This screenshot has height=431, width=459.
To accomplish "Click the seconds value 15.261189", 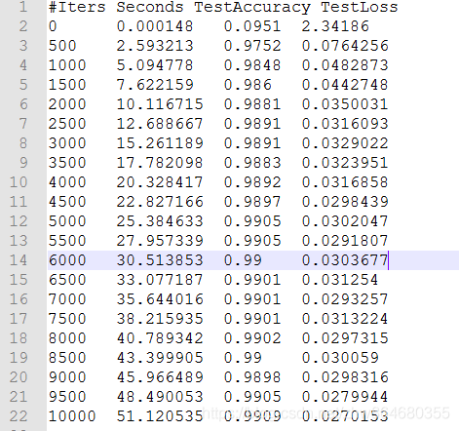I will point(160,143).
